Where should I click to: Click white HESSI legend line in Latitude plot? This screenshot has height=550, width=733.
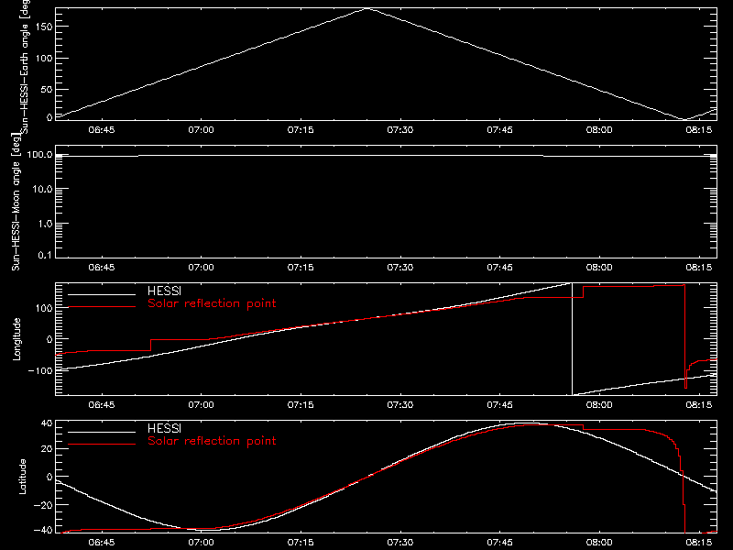click(x=102, y=432)
